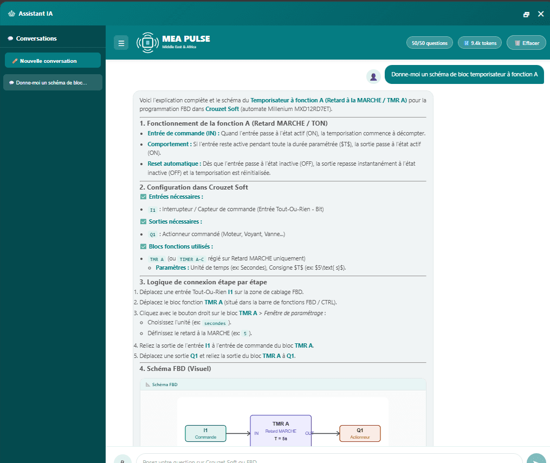Click the 'Fenêtre de paramétrage' italic text
This screenshot has width=550, height=463.
coord(293,314)
